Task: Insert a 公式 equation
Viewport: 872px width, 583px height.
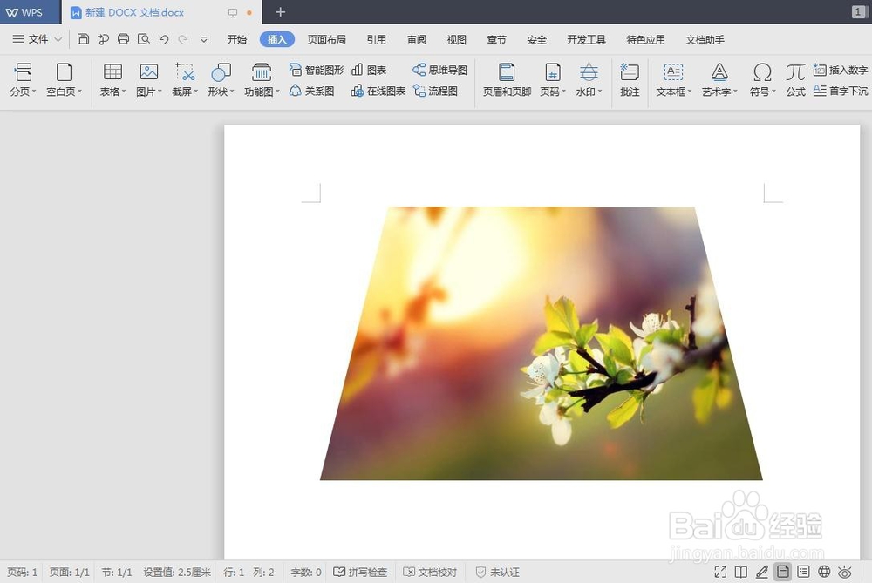Action: pyautogui.click(x=795, y=79)
